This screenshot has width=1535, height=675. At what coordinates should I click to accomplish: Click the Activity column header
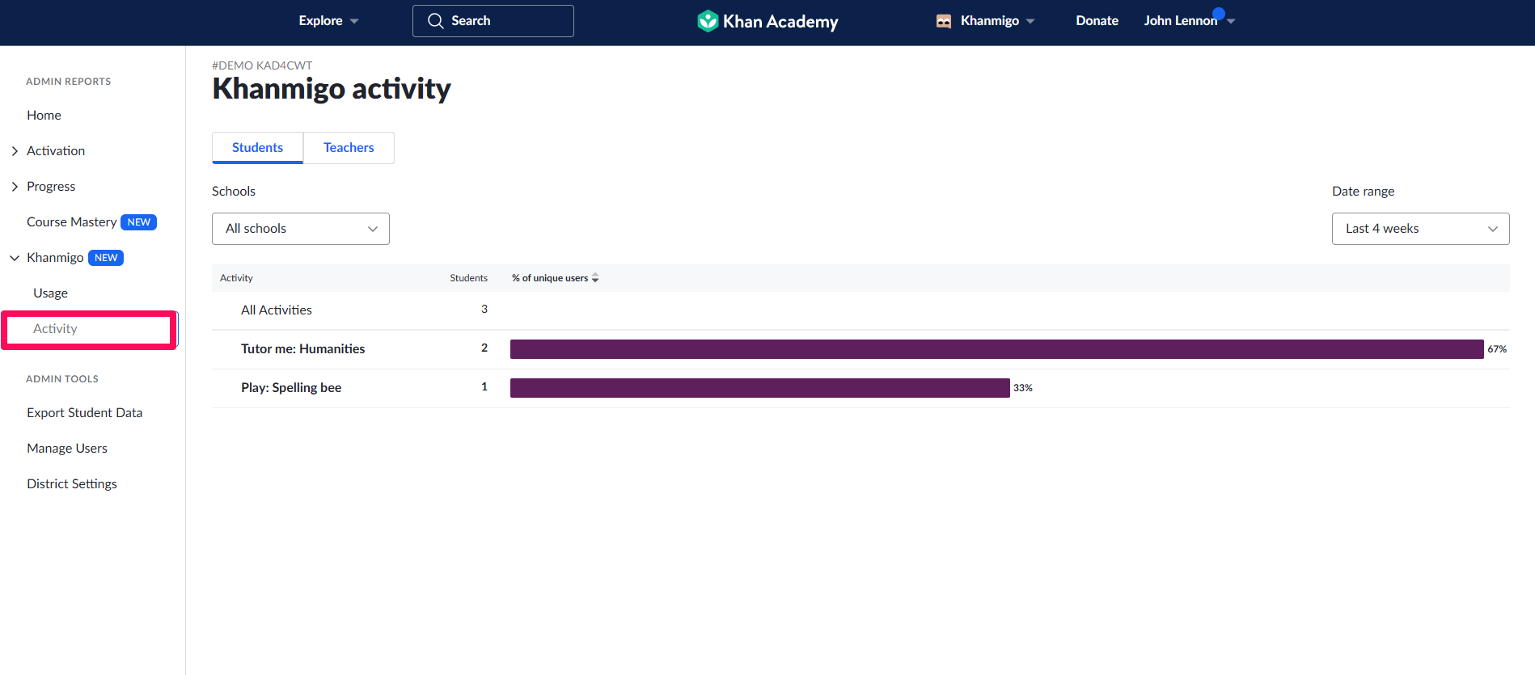(236, 278)
